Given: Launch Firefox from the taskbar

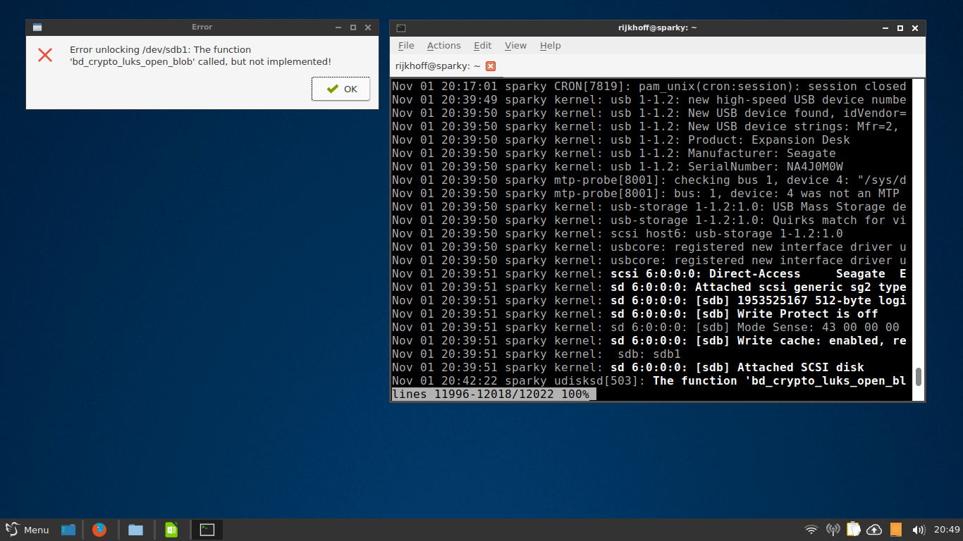Looking at the screenshot, I should (99, 530).
